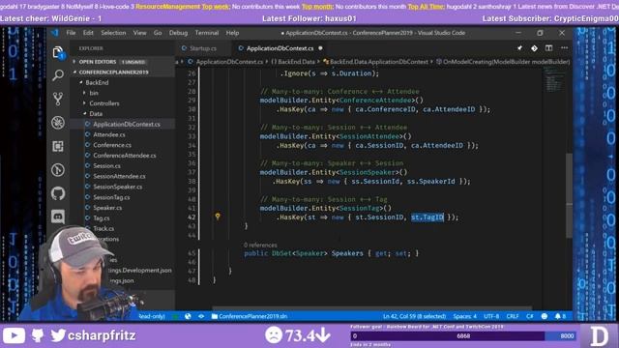Viewport: 619px width, 348px height.
Task: Open the Search view icon
Action: pyautogui.click(x=58, y=75)
